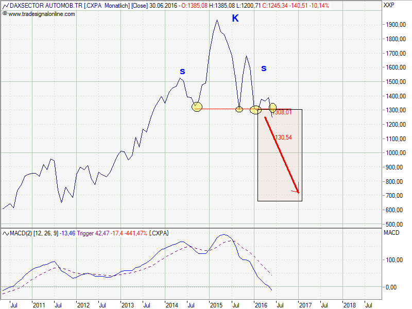Click the DAXSECTOR AUTOMOB.TR title text

pyautogui.click(x=41, y=6)
